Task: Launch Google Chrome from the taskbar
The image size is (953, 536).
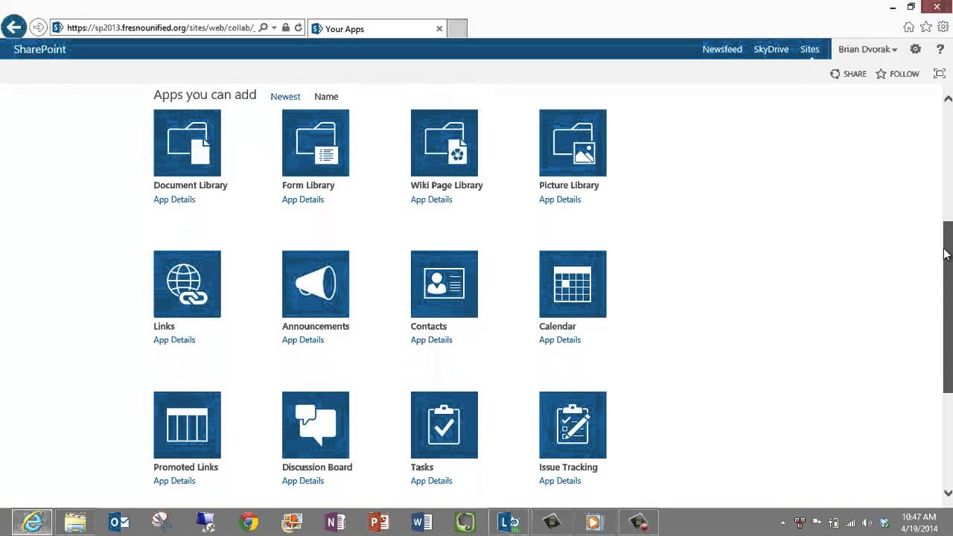Action: point(249,522)
